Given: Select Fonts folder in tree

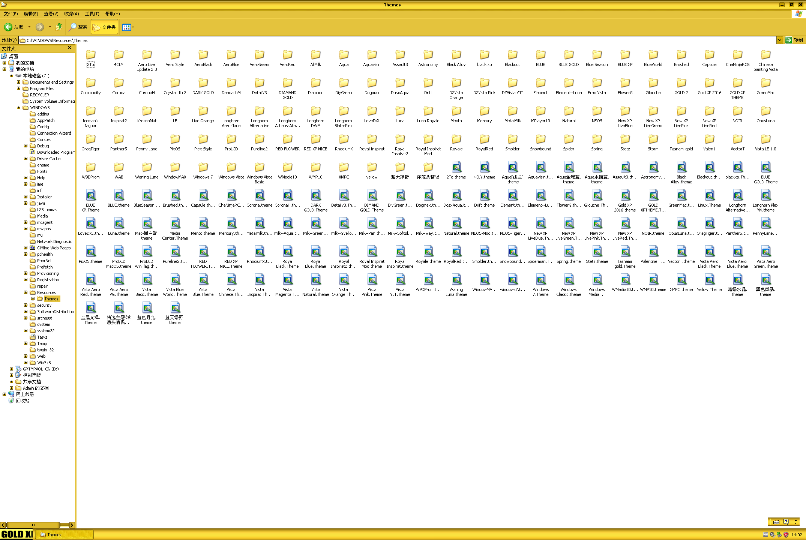Looking at the screenshot, I should (42, 171).
